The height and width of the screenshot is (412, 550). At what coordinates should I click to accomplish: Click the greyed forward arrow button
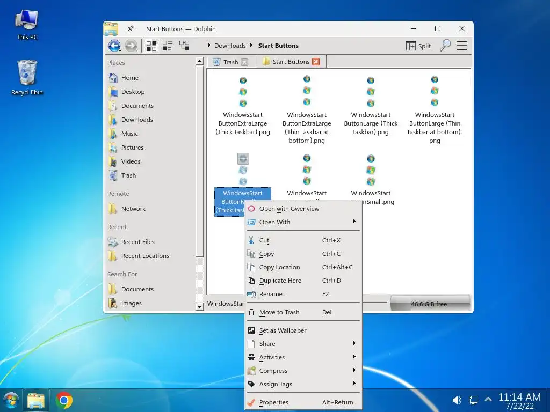[131, 46]
